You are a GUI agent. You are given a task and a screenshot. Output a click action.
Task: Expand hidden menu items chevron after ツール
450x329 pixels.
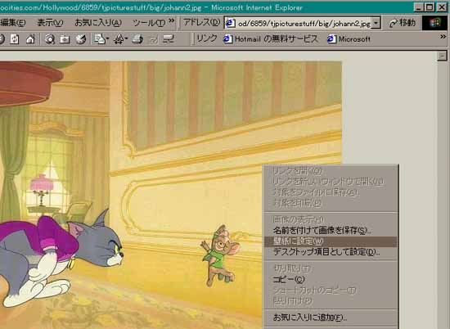[171, 20]
